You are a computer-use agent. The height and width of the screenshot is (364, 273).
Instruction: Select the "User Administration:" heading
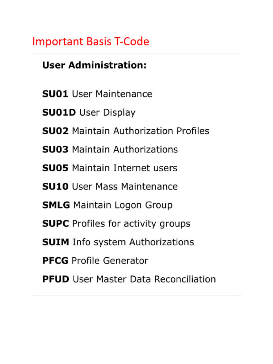point(95,66)
